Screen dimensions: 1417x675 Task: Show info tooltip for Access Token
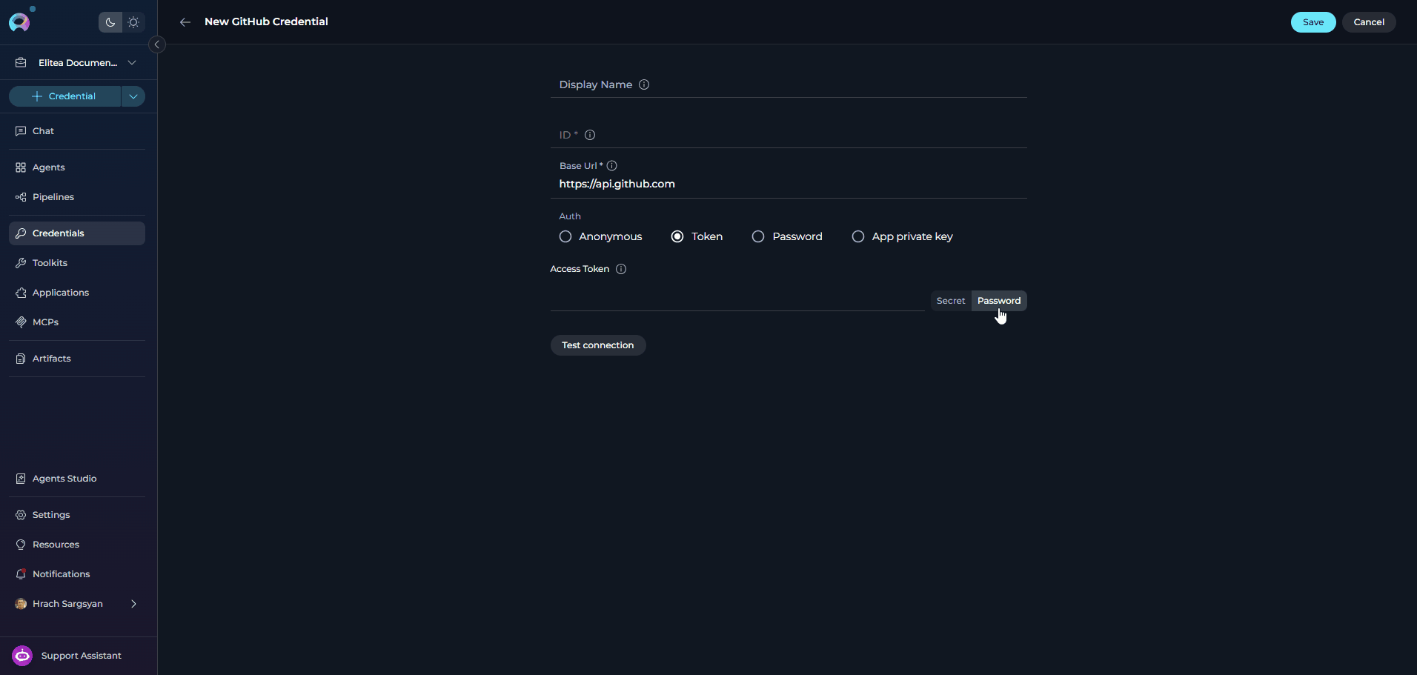(621, 269)
